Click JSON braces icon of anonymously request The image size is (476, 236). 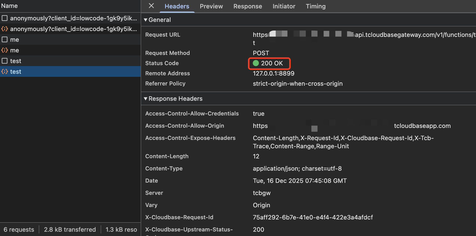pyautogui.click(x=5, y=29)
